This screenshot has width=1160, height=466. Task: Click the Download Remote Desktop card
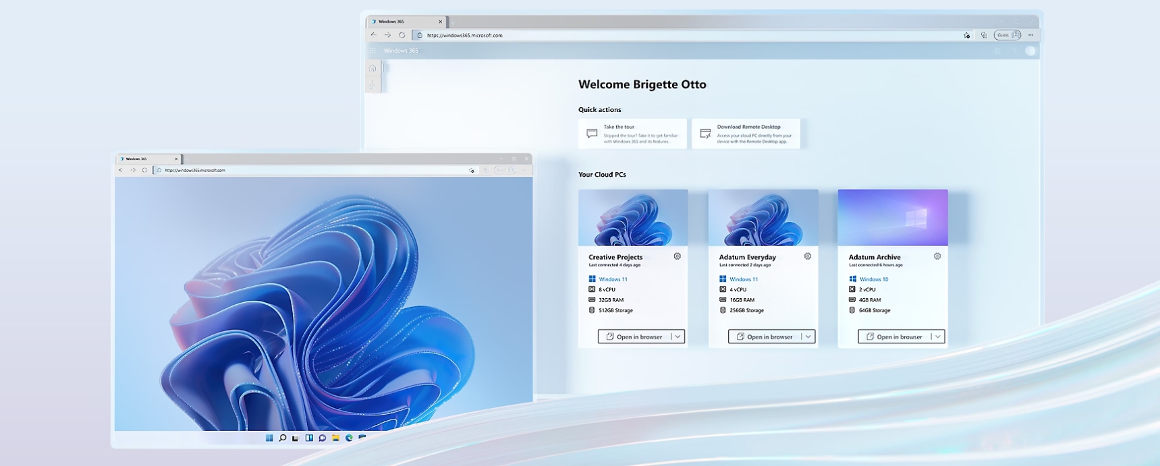746,134
